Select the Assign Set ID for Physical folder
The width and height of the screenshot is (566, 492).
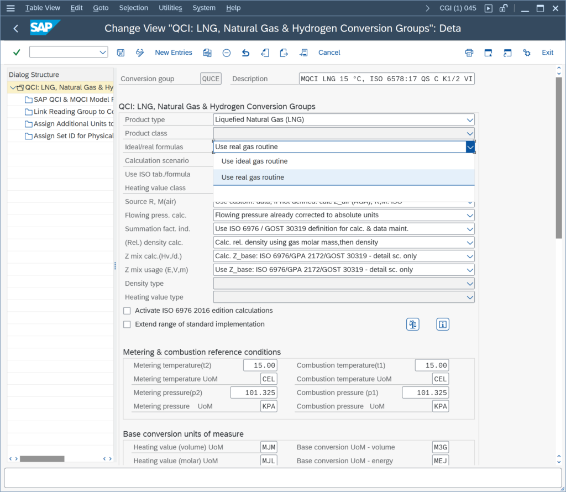click(69, 136)
